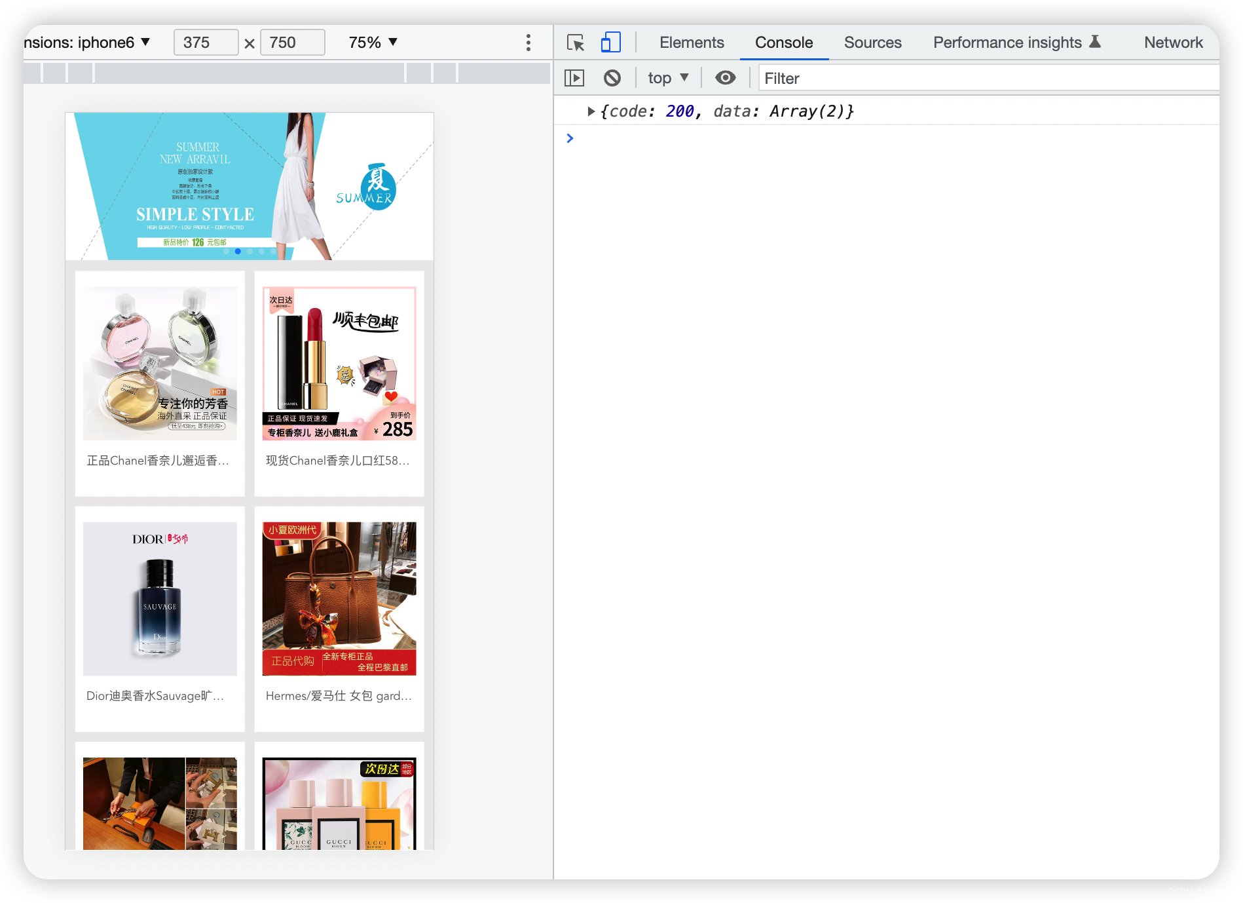Clear the console with the ban icon
This screenshot has height=903, width=1243.
tap(612, 78)
